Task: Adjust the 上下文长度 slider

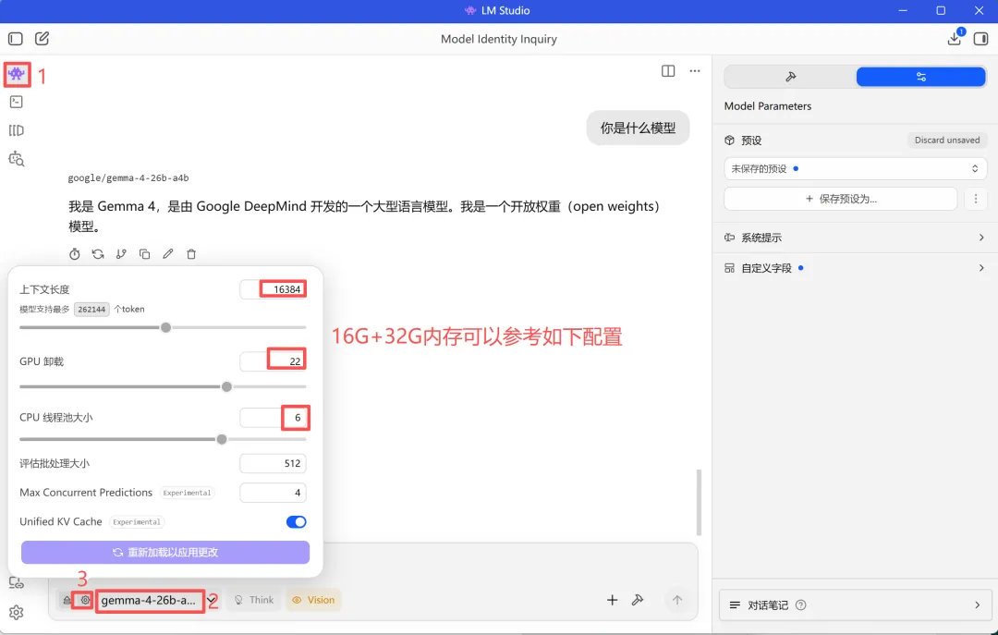Action: pyautogui.click(x=165, y=327)
